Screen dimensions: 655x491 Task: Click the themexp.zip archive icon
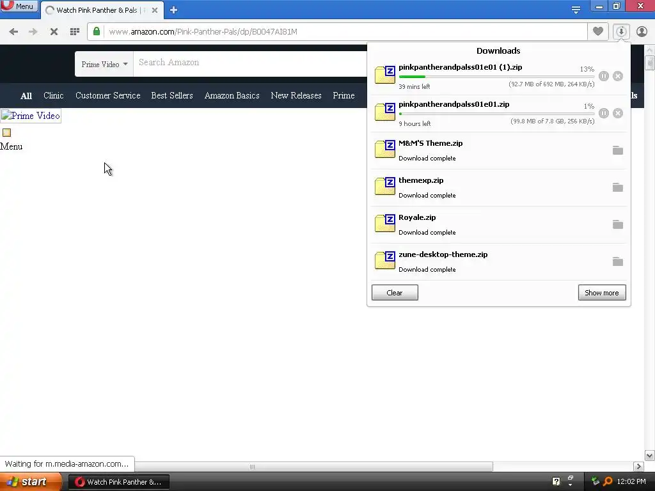[384, 187]
